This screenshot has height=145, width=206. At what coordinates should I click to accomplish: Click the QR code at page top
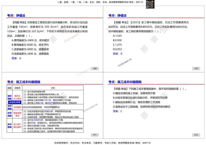[x=150, y=4]
